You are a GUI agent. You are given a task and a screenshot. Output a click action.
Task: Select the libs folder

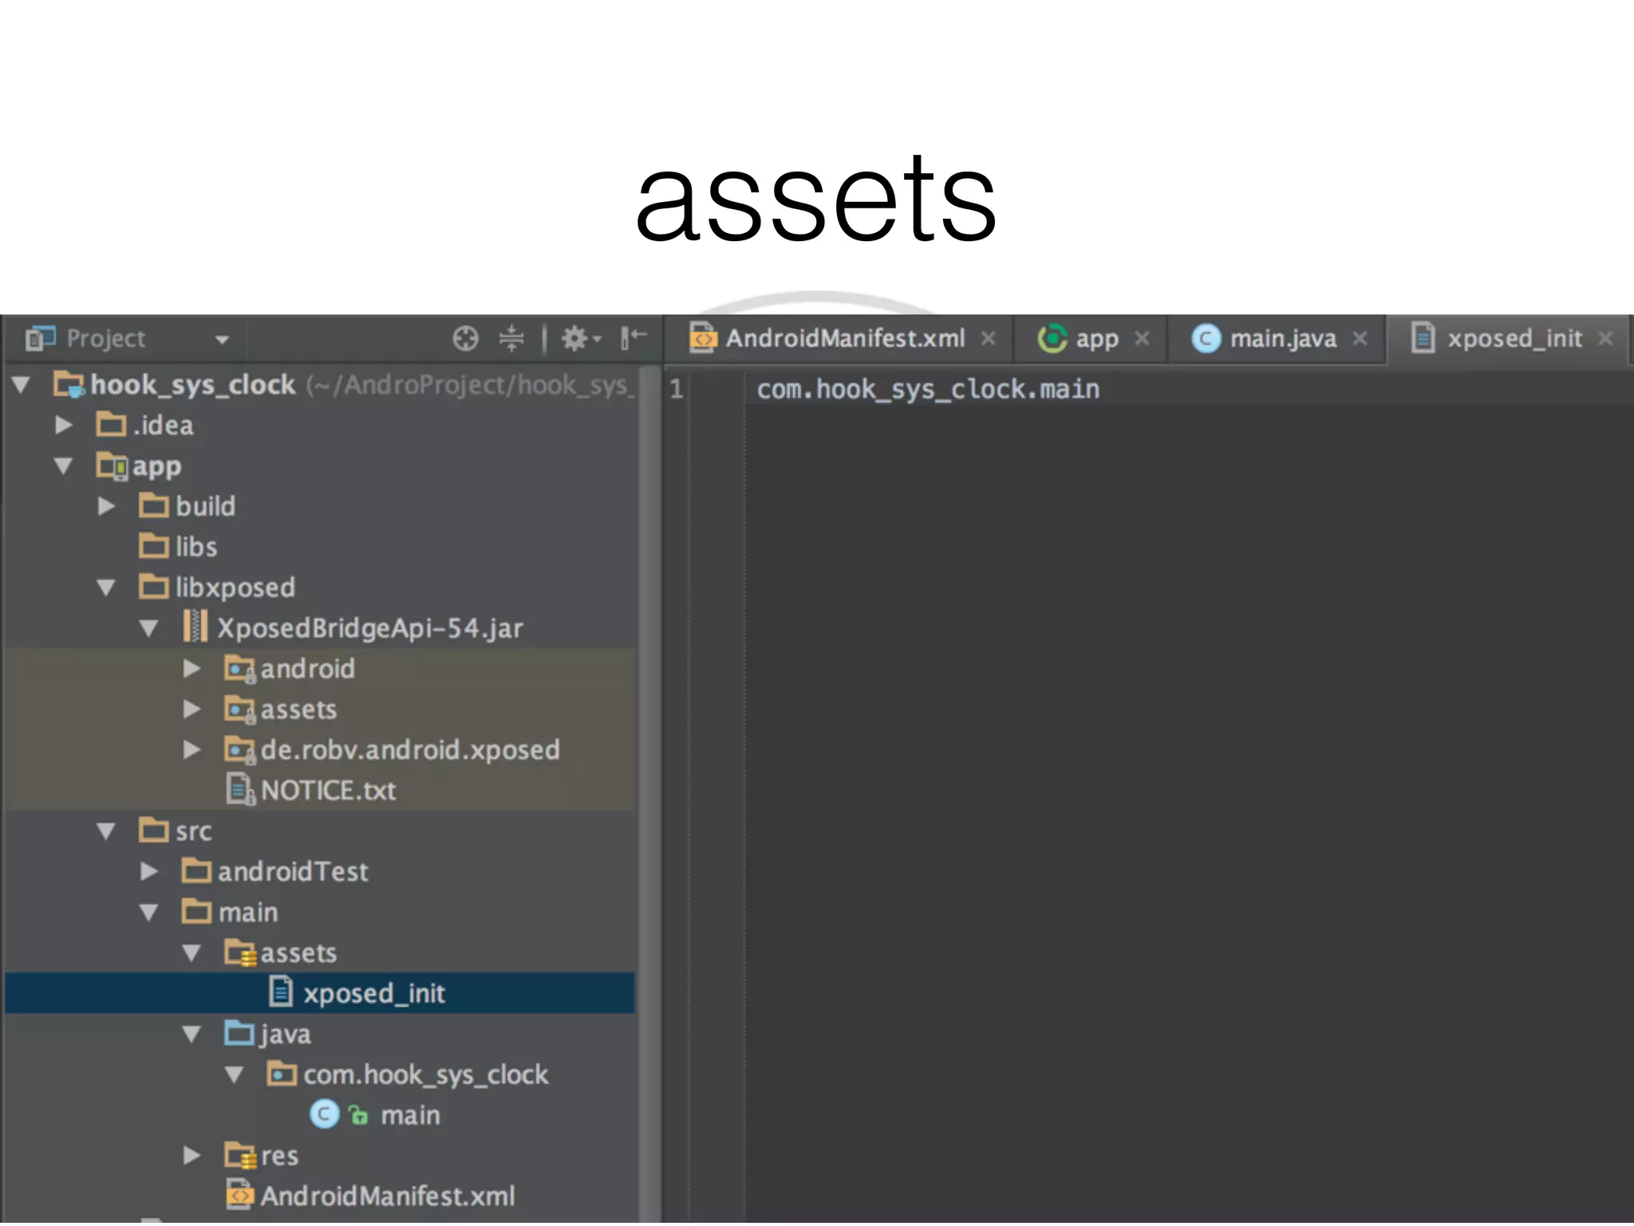click(196, 547)
